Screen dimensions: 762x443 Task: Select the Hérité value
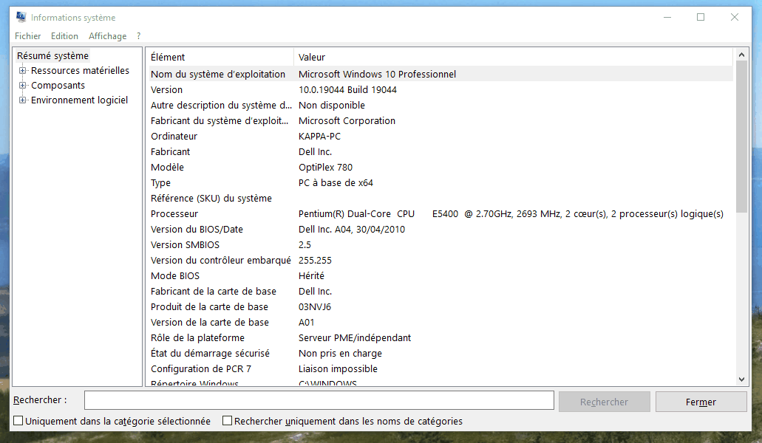pyautogui.click(x=311, y=276)
